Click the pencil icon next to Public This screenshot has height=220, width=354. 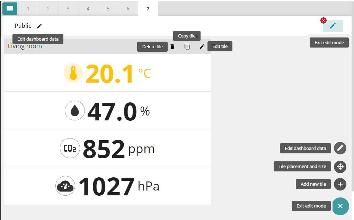click(x=39, y=26)
